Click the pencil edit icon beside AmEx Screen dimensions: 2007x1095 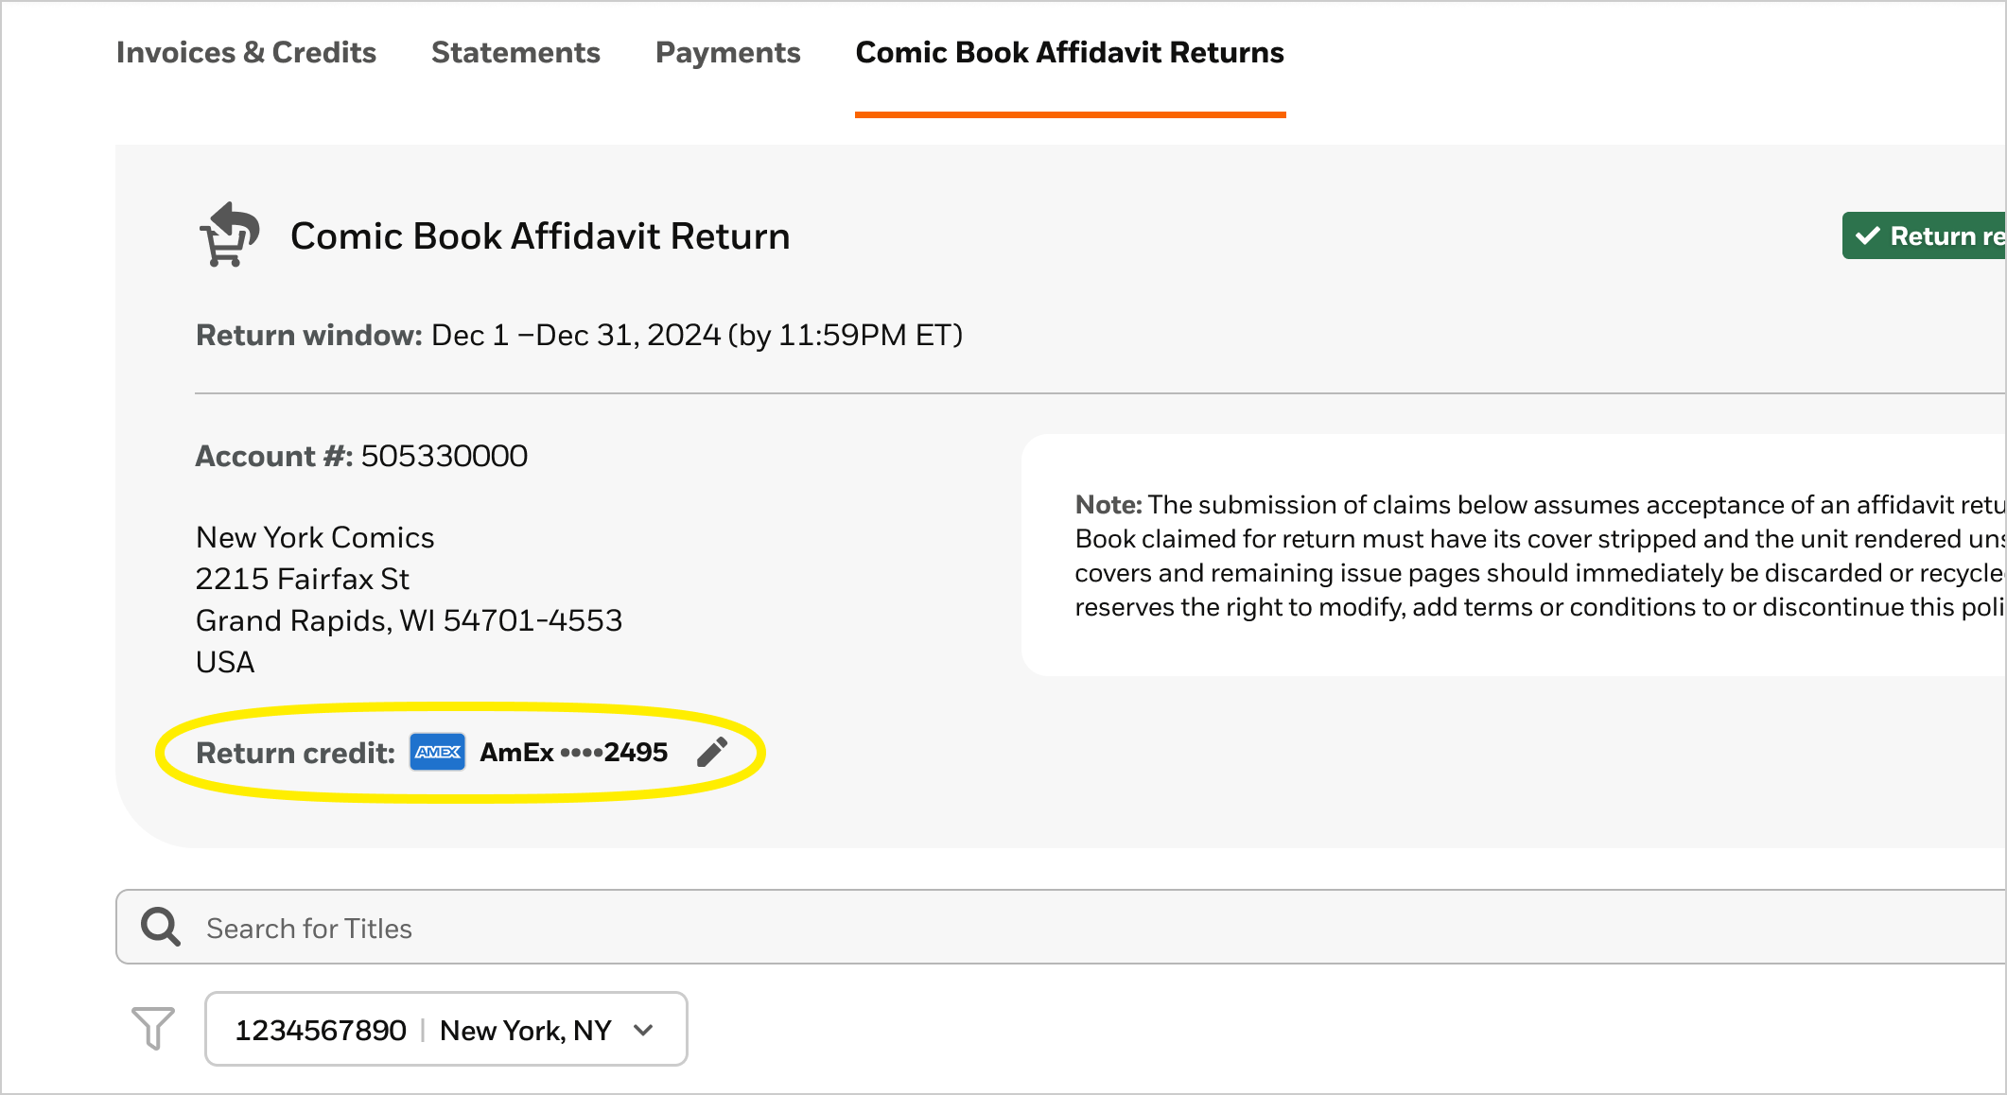tap(712, 752)
